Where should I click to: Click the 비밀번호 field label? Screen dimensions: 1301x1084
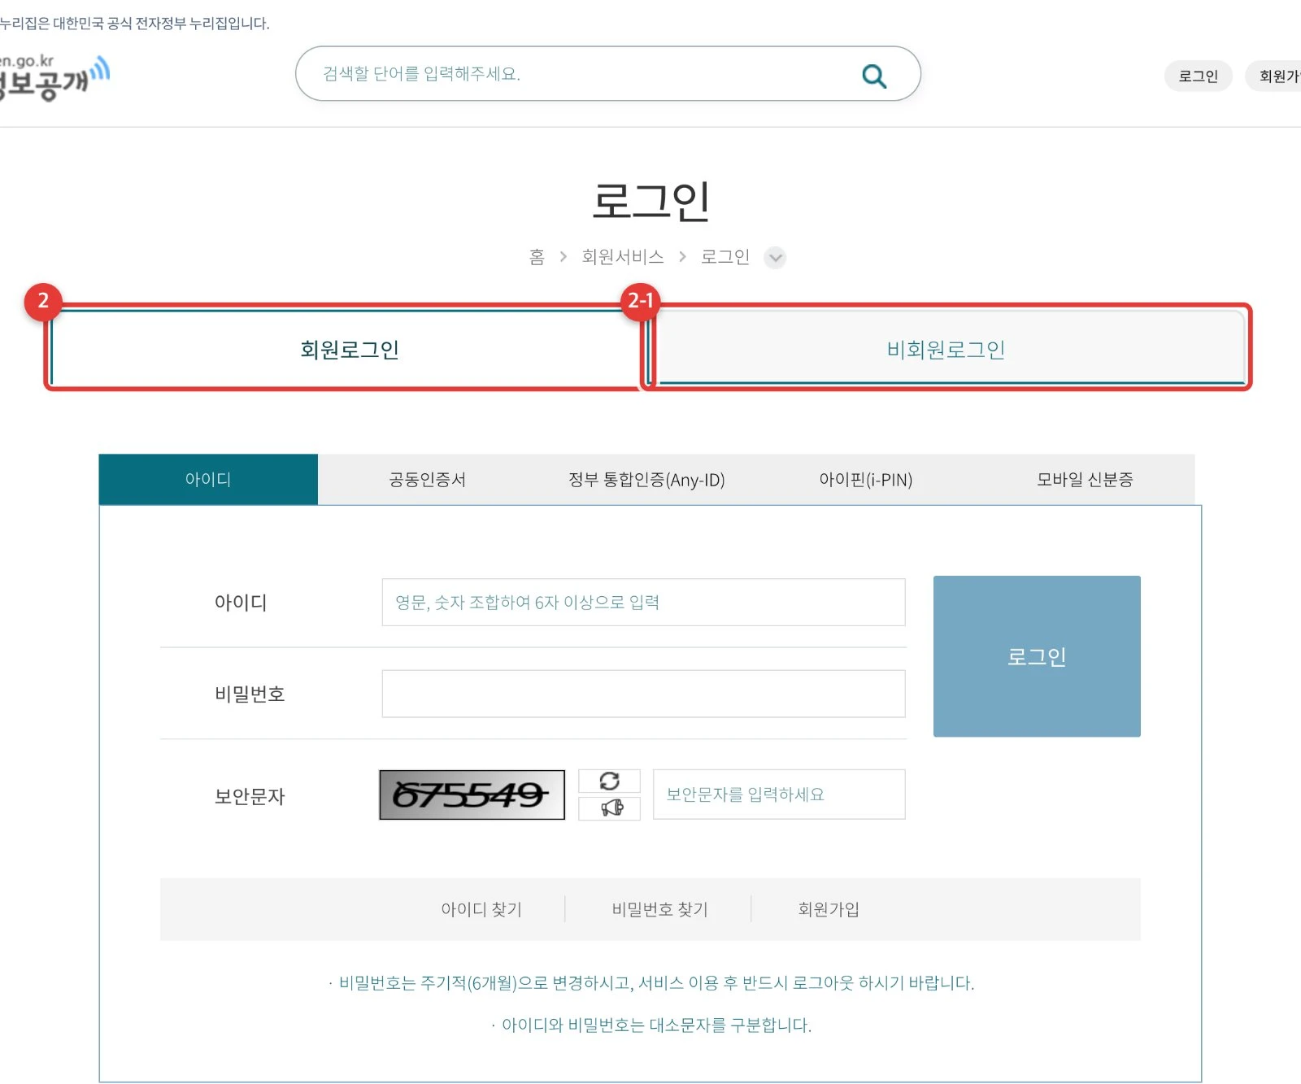pyautogui.click(x=250, y=694)
